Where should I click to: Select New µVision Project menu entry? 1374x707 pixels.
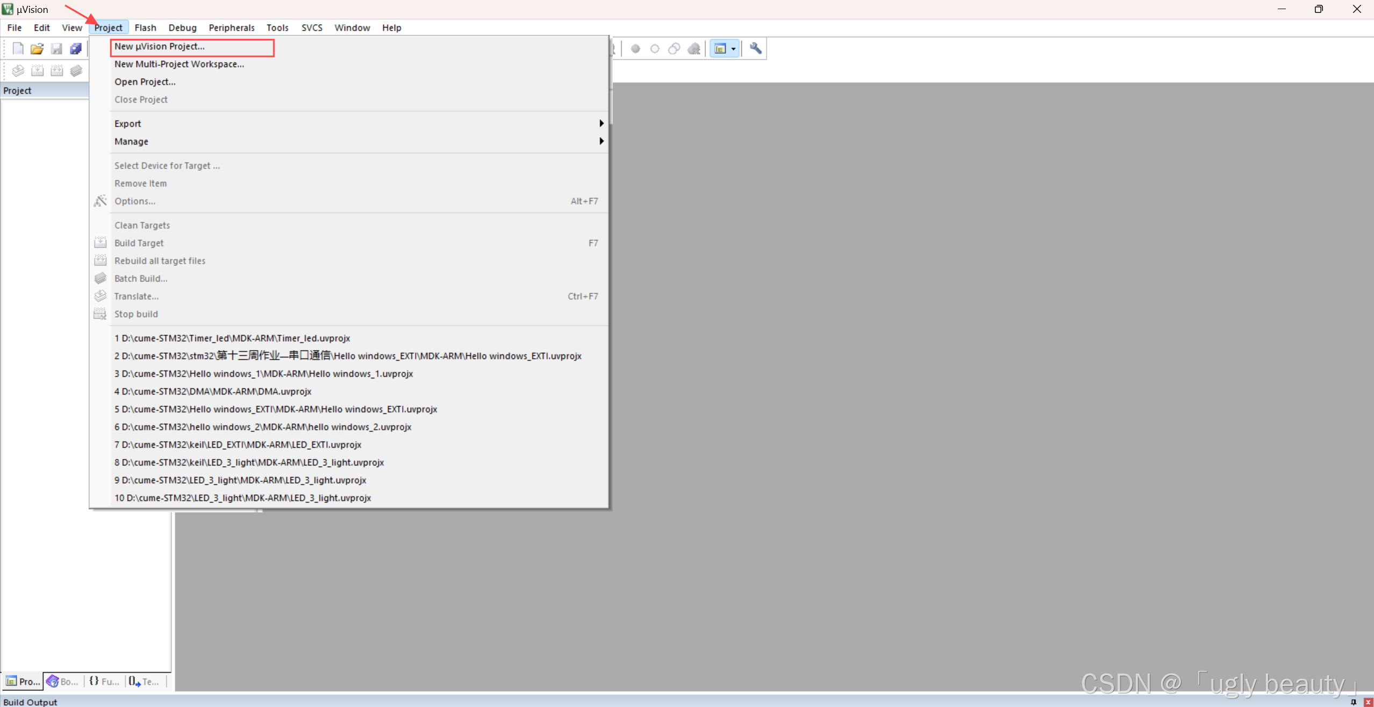pos(159,46)
